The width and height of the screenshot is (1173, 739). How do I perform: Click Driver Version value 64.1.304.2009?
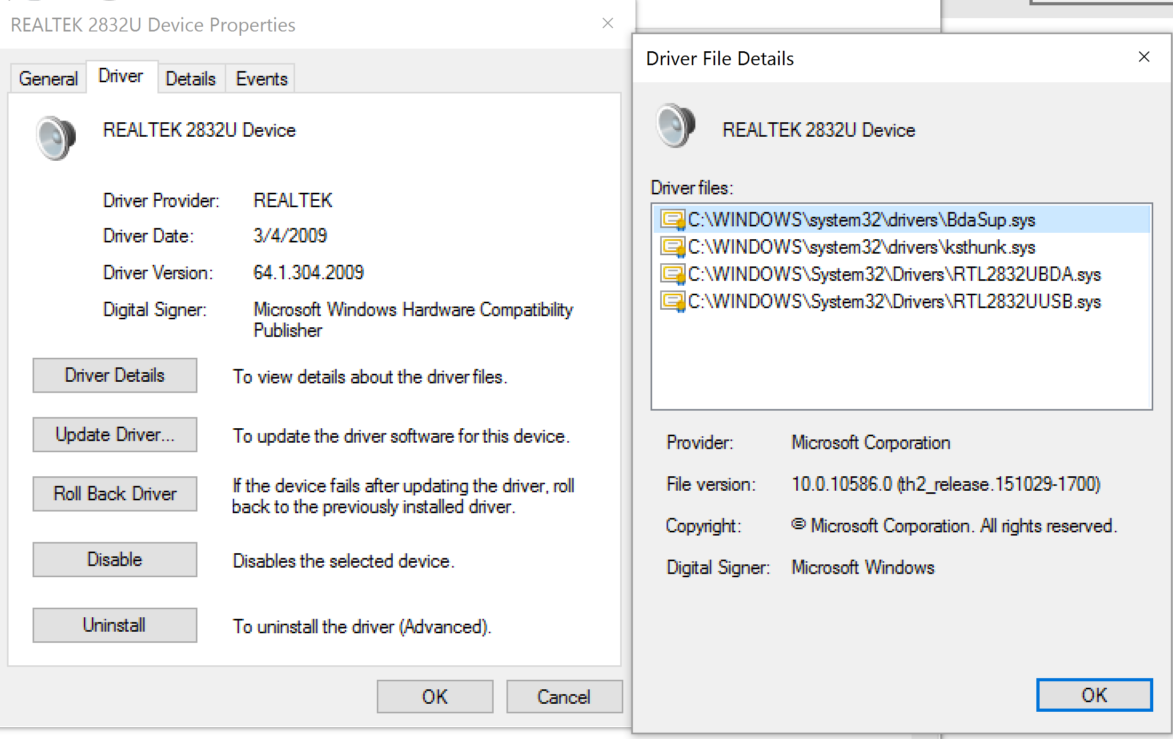[308, 273]
